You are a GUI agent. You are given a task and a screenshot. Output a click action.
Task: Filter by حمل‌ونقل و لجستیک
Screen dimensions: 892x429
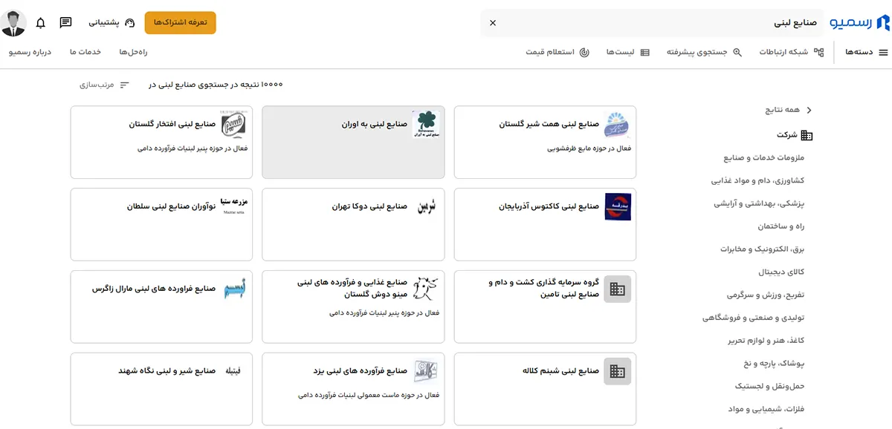click(x=769, y=387)
